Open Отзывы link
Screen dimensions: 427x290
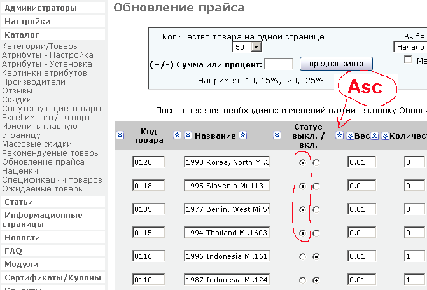[17, 91]
